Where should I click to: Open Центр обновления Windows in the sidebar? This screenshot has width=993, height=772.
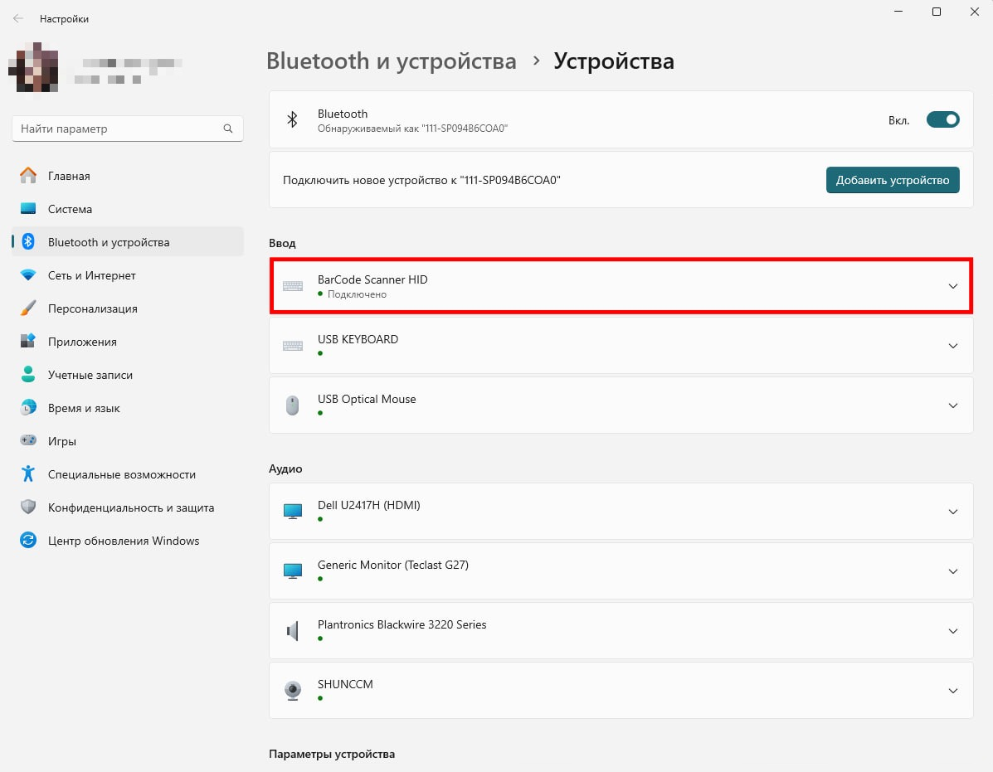point(123,541)
